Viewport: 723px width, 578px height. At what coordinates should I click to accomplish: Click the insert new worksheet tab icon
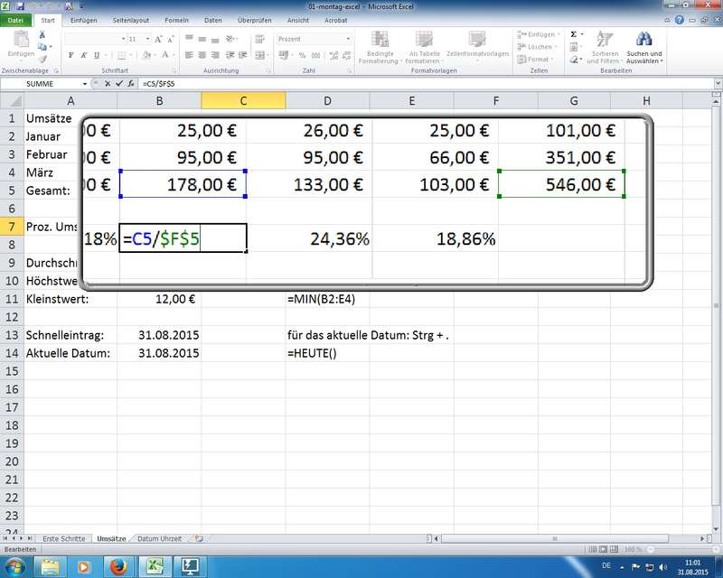(199, 539)
